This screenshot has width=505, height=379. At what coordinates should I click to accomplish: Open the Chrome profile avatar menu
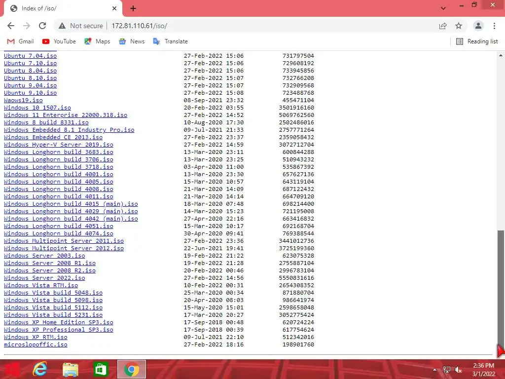[x=478, y=26]
